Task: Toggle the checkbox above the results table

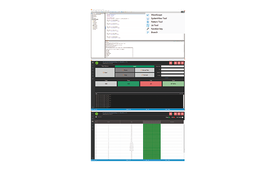Action: point(96,117)
